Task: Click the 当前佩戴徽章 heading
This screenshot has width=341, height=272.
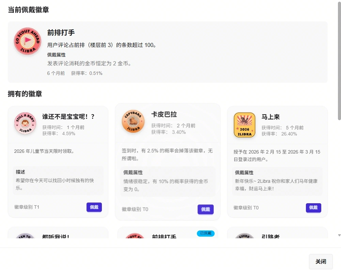Action: pyautogui.click(x=29, y=10)
